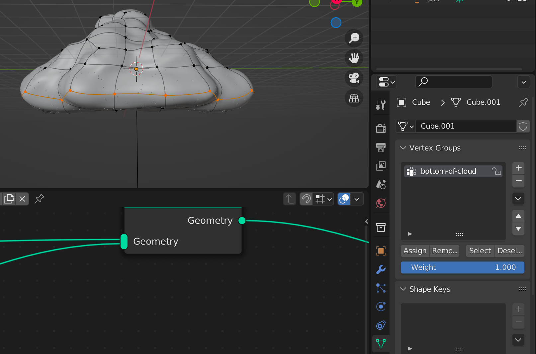The image size is (536, 354).
Task: Vertex Groups panel drag grip dots
Action: (x=522, y=148)
